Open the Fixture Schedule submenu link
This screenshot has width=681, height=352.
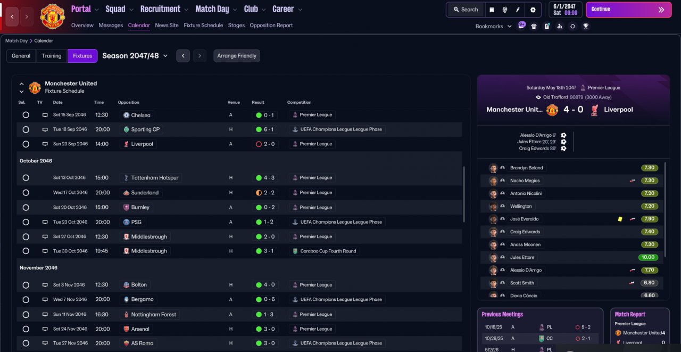[x=204, y=25]
